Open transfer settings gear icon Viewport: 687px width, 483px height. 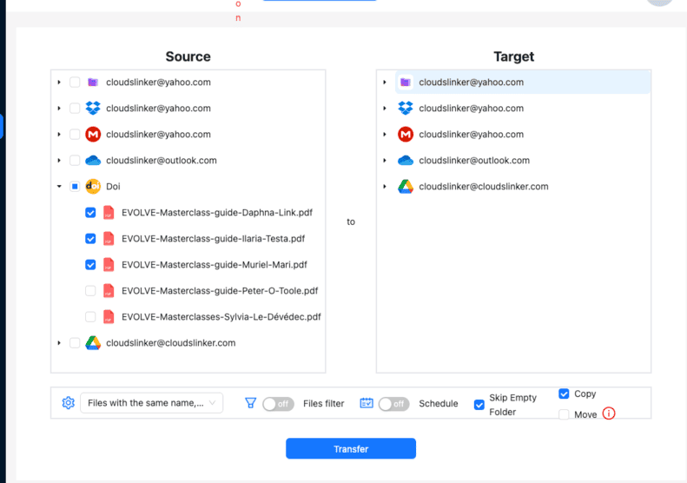(x=69, y=403)
